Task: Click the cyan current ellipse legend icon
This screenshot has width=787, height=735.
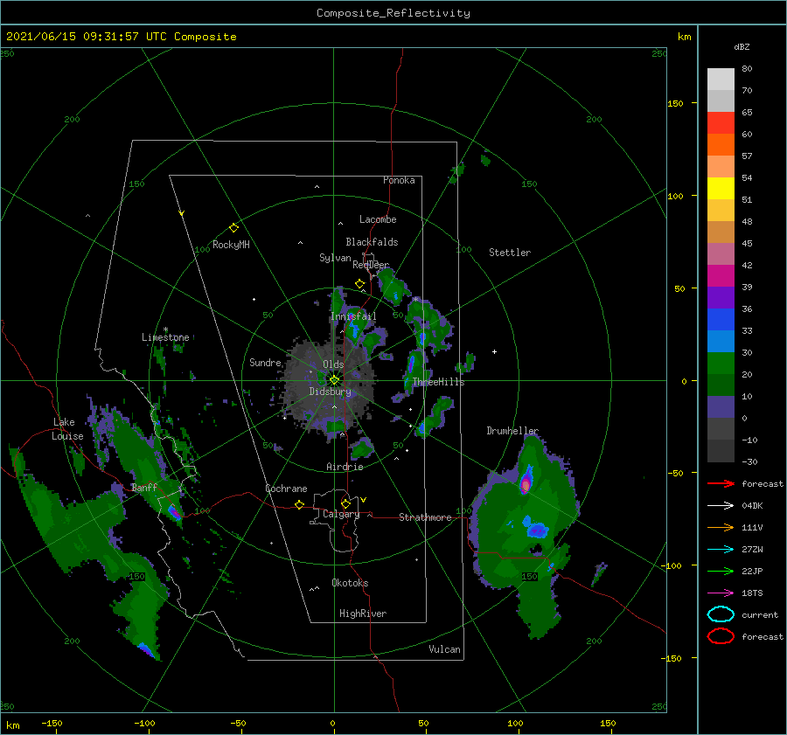Action: (x=721, y=614)
